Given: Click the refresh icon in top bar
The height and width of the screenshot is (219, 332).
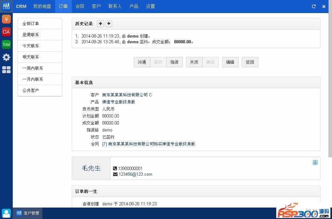Looking at the screenshot, I should [314, 6].
